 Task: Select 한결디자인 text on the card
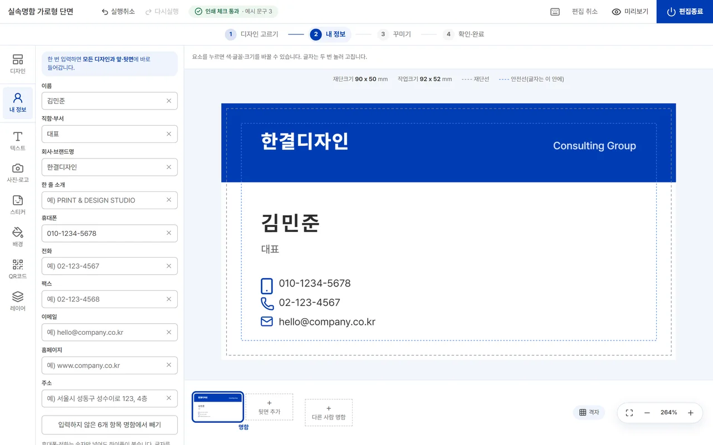[305, 141]
